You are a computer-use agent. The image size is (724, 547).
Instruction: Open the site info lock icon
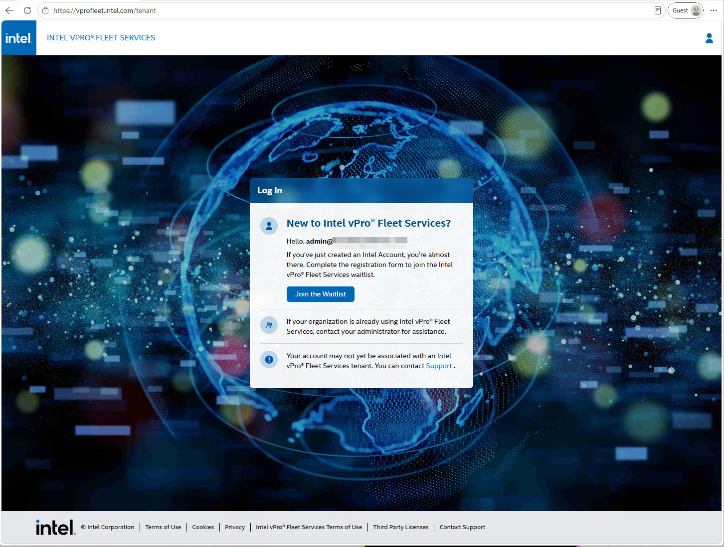tap(45, 10)
